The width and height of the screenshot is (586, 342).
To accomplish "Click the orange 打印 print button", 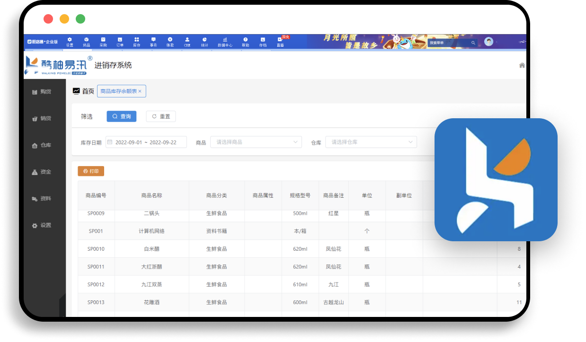I will (x=91, y=171).
